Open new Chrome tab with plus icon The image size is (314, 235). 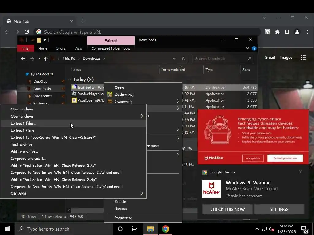coord(83,21)
